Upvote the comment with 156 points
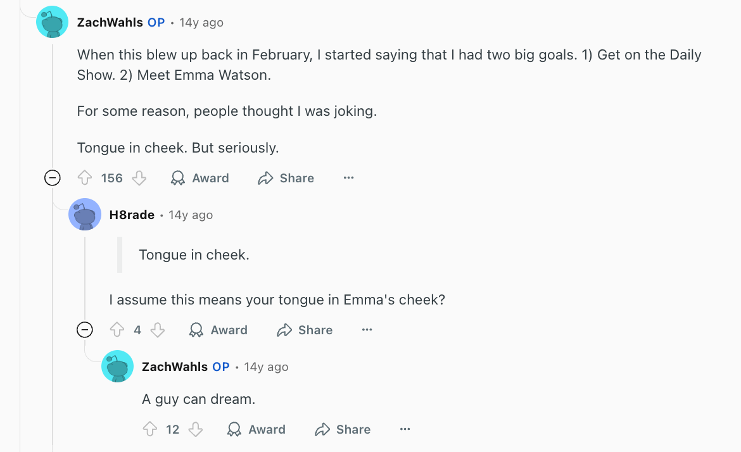This screenshot has width=741, height=452. pos(85,179)
